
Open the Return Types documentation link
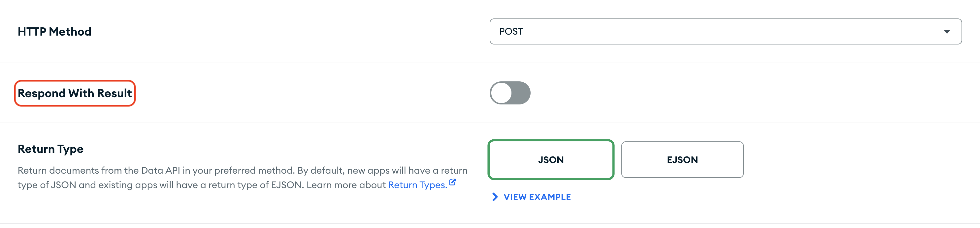click(417, 185)
